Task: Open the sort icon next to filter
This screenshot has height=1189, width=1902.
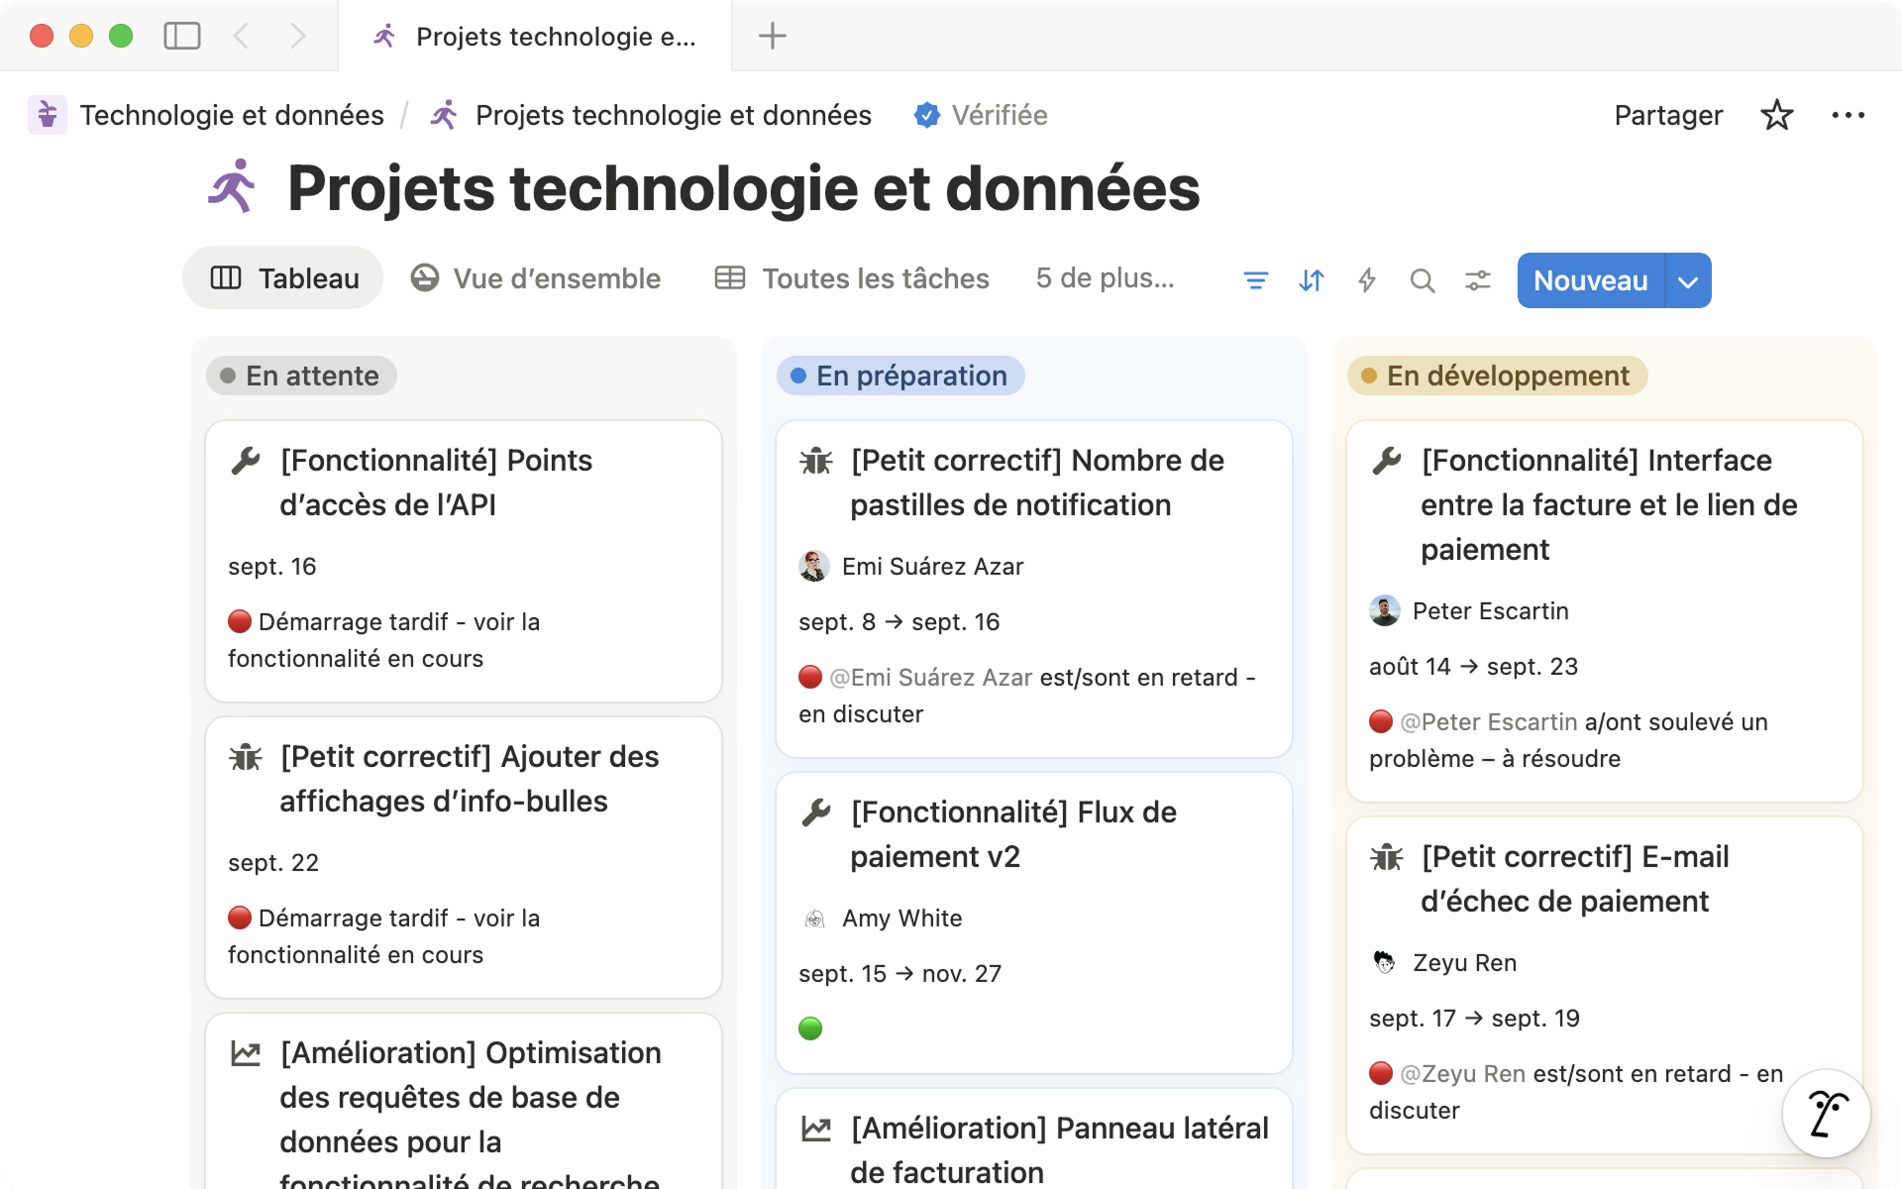Action: click(x=1311, y=280)
